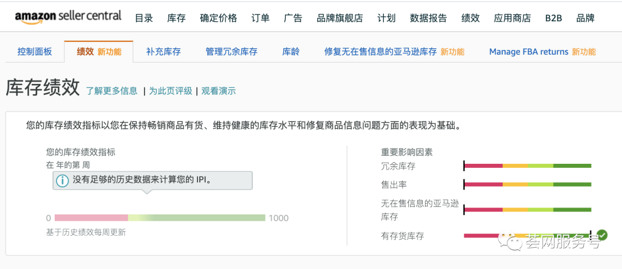Open the 计划 menu
Screen dimensions: 622x269
tap(386, 18)
